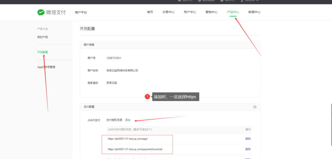Click the help center question icon

pos(222,1)
